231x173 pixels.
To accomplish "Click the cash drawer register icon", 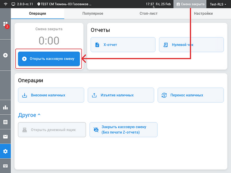I will tap(24, 130).
